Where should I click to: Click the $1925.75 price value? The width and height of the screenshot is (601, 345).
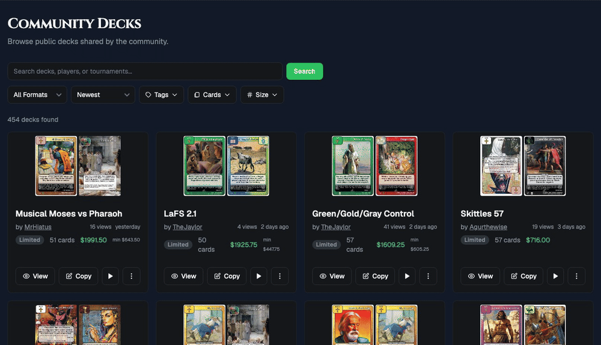pos(244,244)
